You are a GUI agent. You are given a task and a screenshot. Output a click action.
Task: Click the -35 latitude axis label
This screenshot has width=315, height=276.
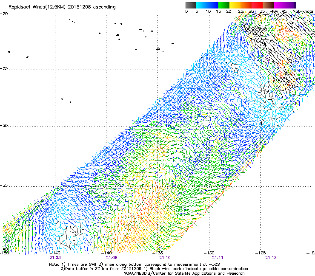point(4,185)
